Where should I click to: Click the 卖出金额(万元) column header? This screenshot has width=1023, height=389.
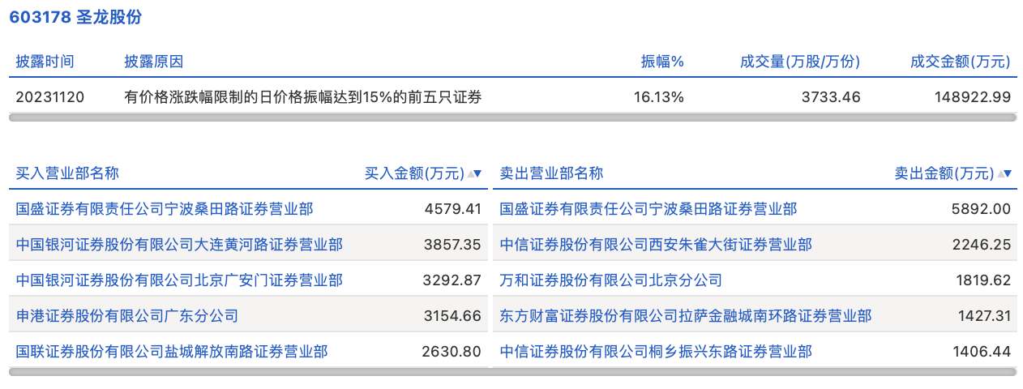pyautogui.click(x=944, y=173)
